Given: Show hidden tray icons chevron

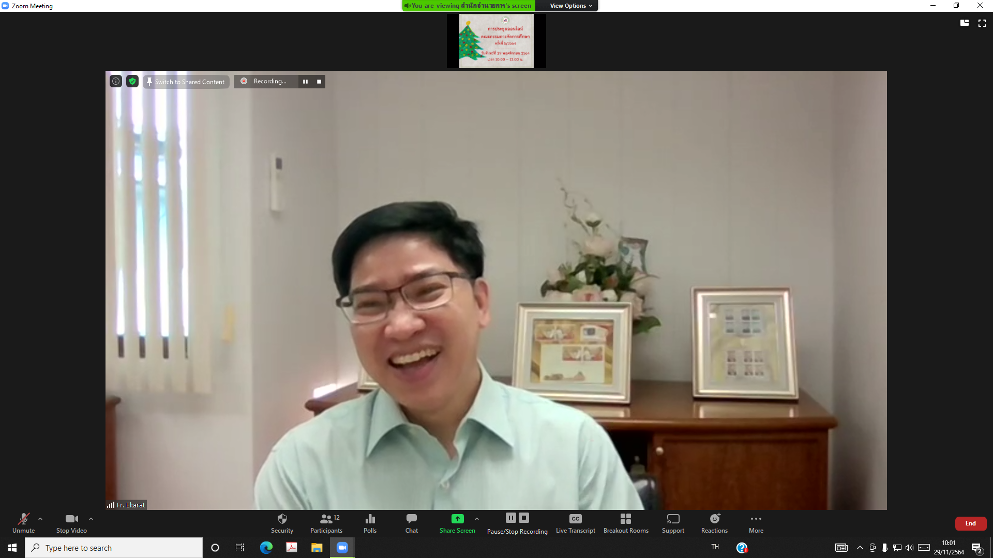Looking at the screenshot, I should (860, 548).
